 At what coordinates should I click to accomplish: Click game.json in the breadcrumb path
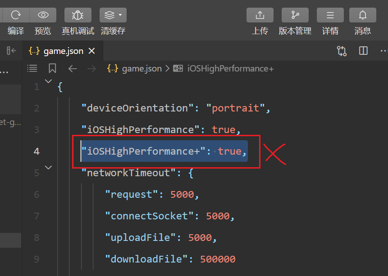[x=142, y=69]
